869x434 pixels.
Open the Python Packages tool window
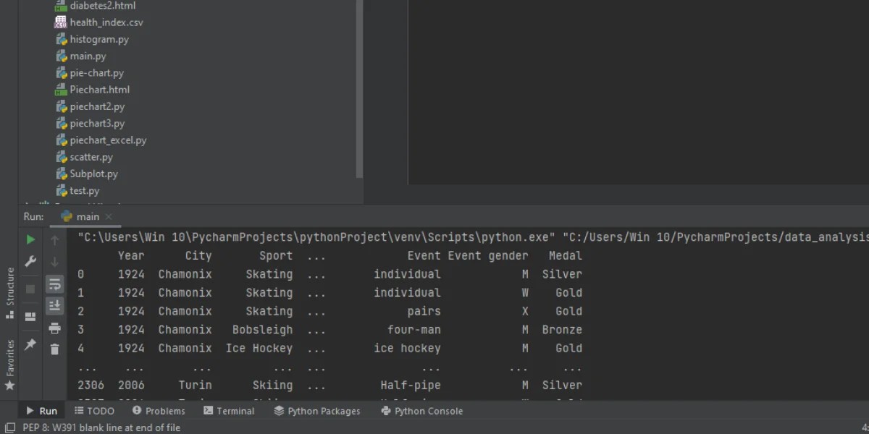pos(317,411)
